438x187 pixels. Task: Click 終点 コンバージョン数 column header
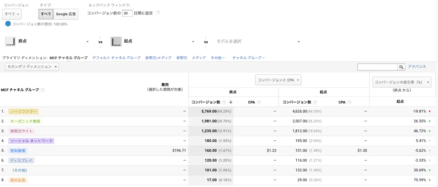[x=206, y=102]
